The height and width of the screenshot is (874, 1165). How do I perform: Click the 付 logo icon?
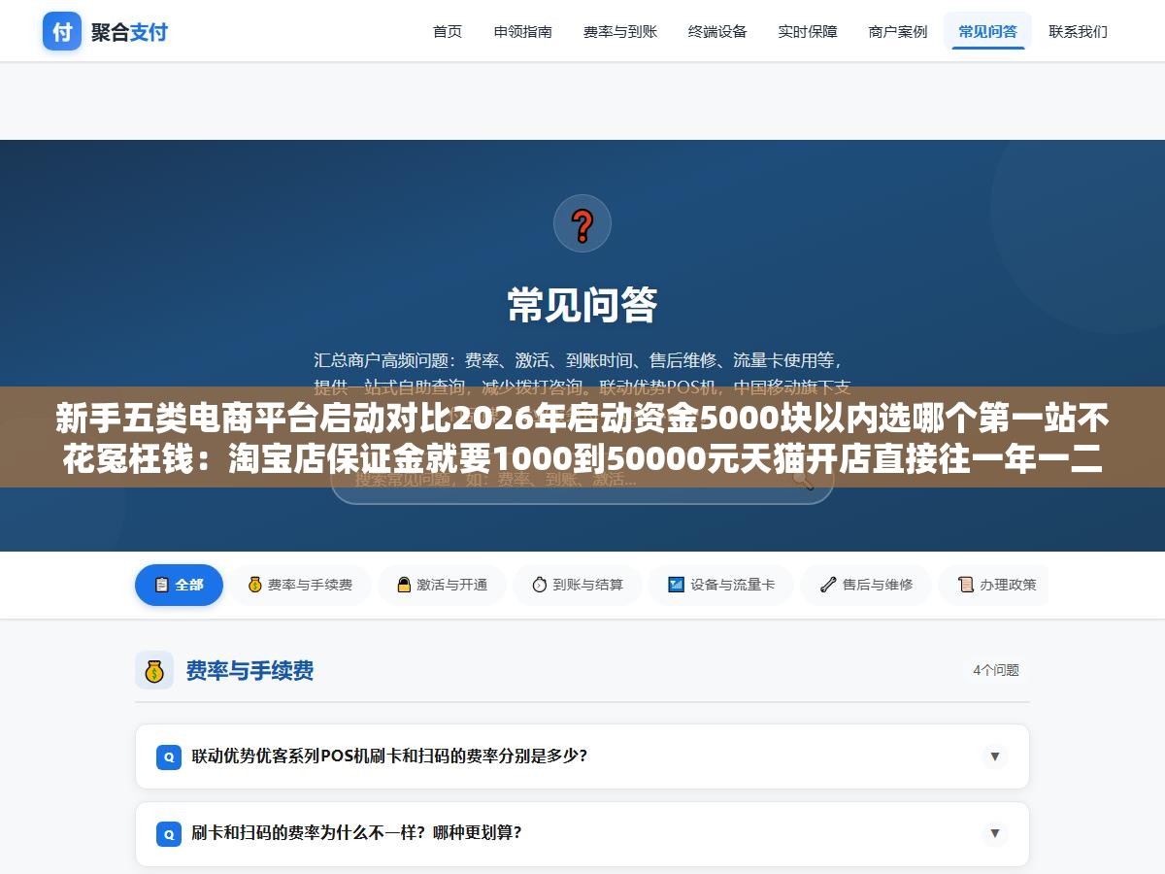coord(62,31)
